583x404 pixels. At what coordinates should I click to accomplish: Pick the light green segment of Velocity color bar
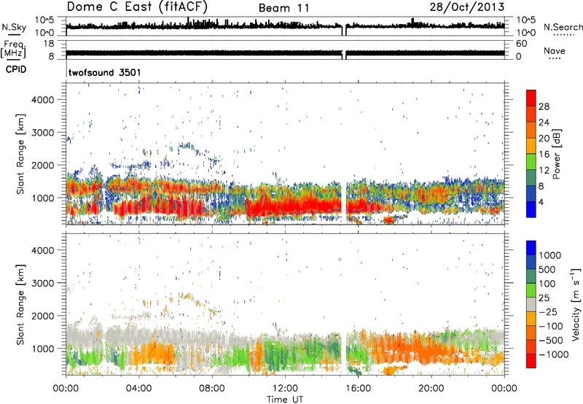[x=531, y=290]
